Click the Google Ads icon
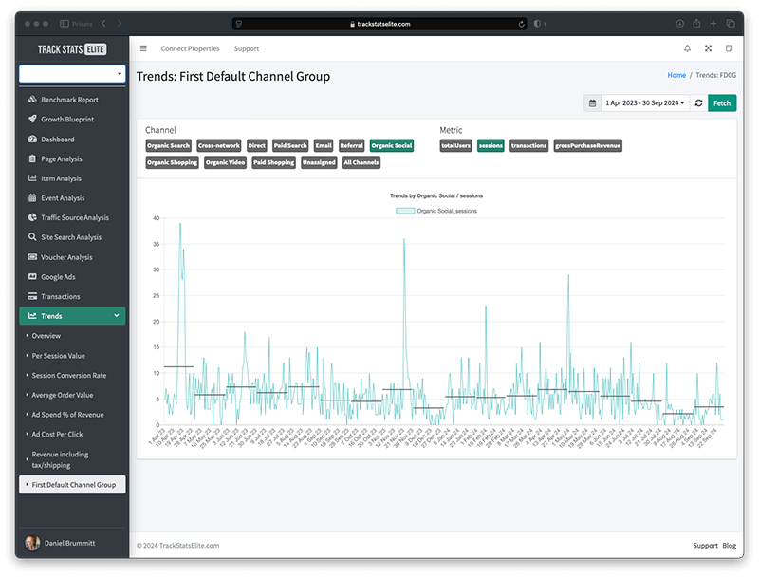This screenshot has height=577, width=759. (x=32, y=276)
